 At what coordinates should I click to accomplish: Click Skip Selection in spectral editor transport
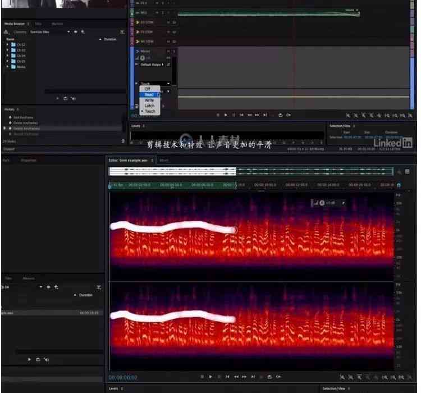(x=278, y=377)
